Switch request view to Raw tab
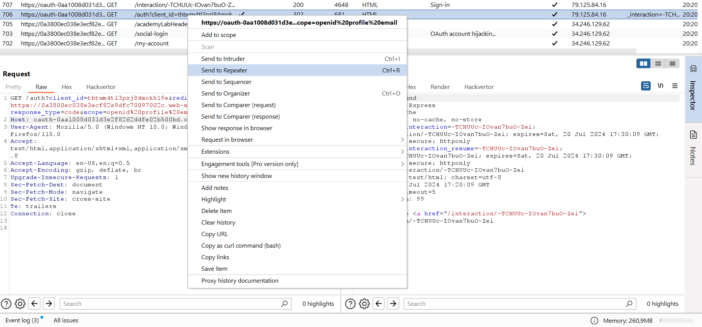Image resolution: width=702 pixels, height=327 pixels. 41,87
